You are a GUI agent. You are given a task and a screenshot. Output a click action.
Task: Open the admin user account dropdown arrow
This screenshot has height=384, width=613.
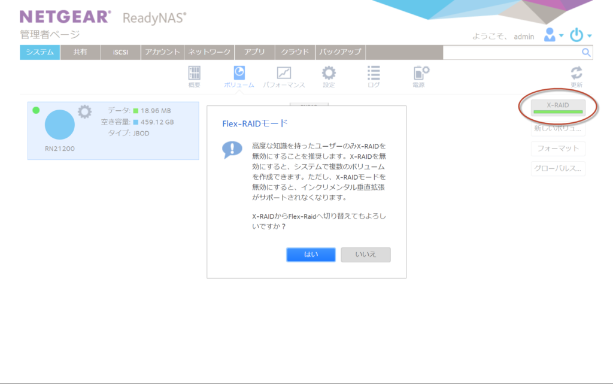click(560, 36)
